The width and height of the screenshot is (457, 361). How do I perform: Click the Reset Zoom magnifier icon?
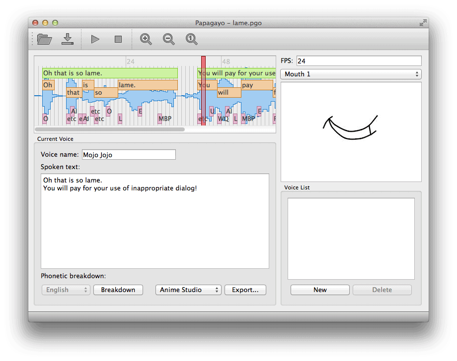tap(192, 39)
